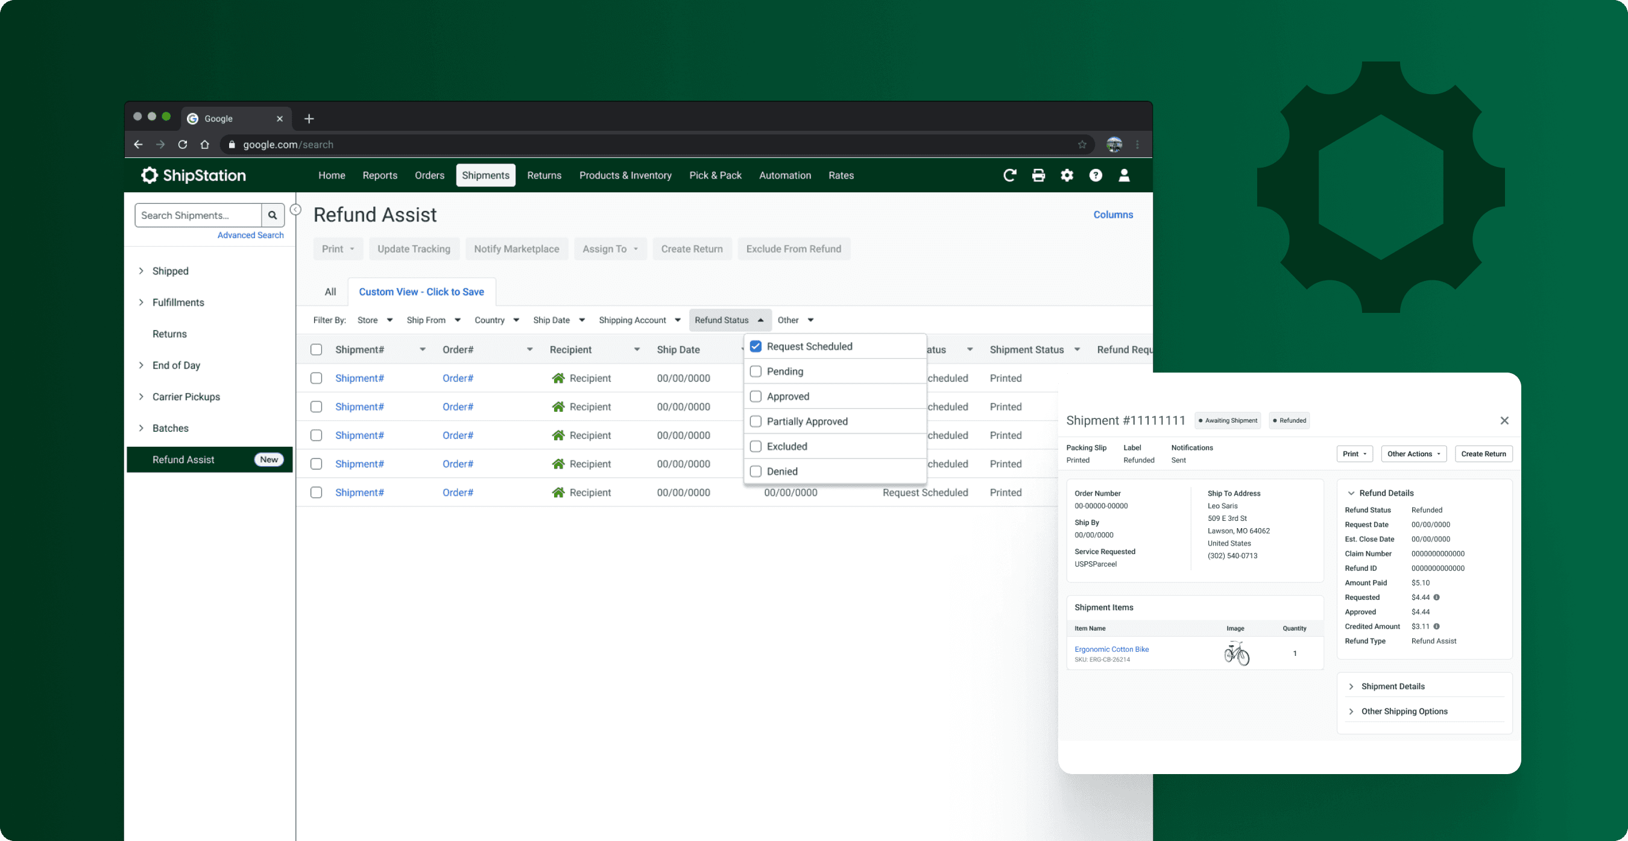Click inside the Search Shipments field

click(x=198, y=215)
